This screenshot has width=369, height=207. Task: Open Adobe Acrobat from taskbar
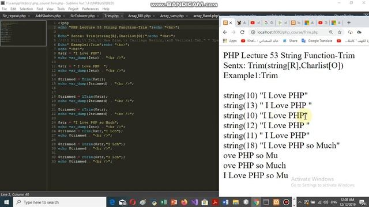pos(215,202)
